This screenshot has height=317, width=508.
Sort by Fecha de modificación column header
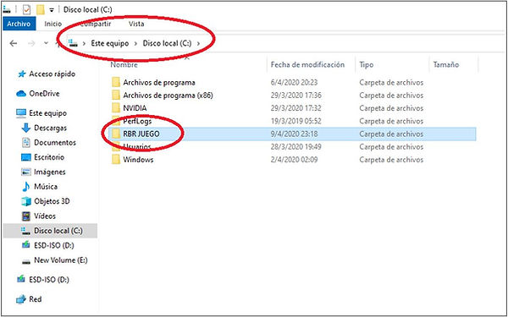point(307,65)
